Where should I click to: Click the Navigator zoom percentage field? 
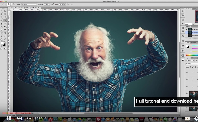(x=188, y=24)
